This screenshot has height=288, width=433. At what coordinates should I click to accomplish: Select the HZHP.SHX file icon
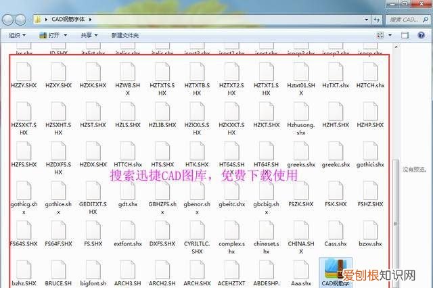[x=370, y=111]
